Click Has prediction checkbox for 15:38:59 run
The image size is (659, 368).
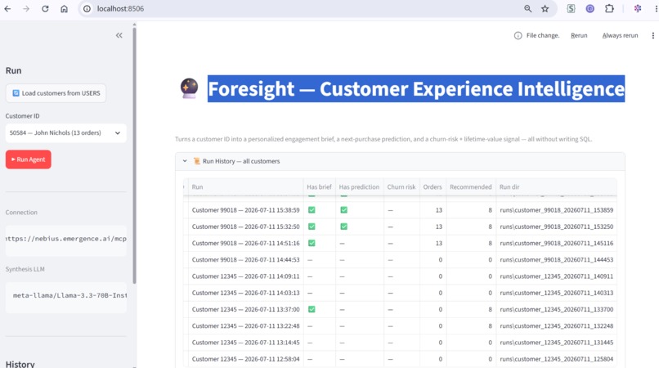click(x=343, y=210)
